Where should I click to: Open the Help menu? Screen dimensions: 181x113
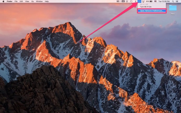(x=47, y=1)
